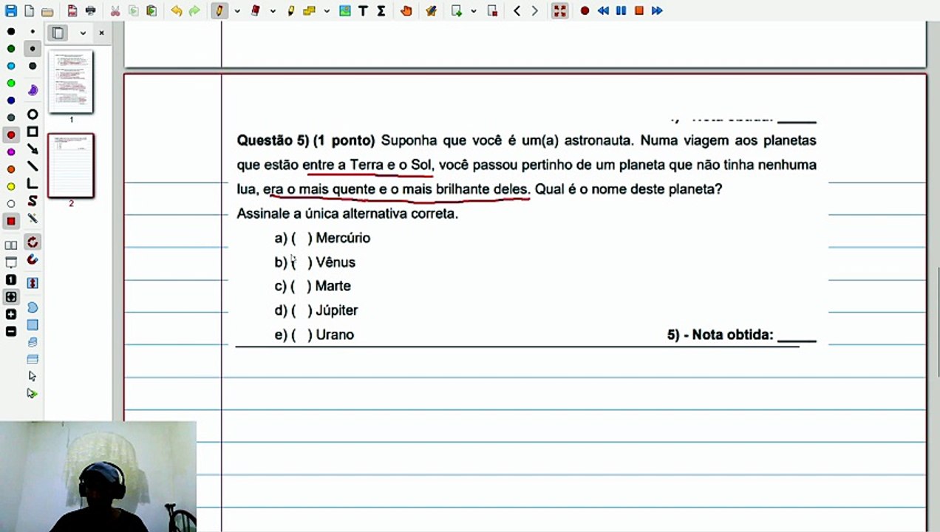
Task: Pick the light blue color swatch
Action: pos(11,66)
